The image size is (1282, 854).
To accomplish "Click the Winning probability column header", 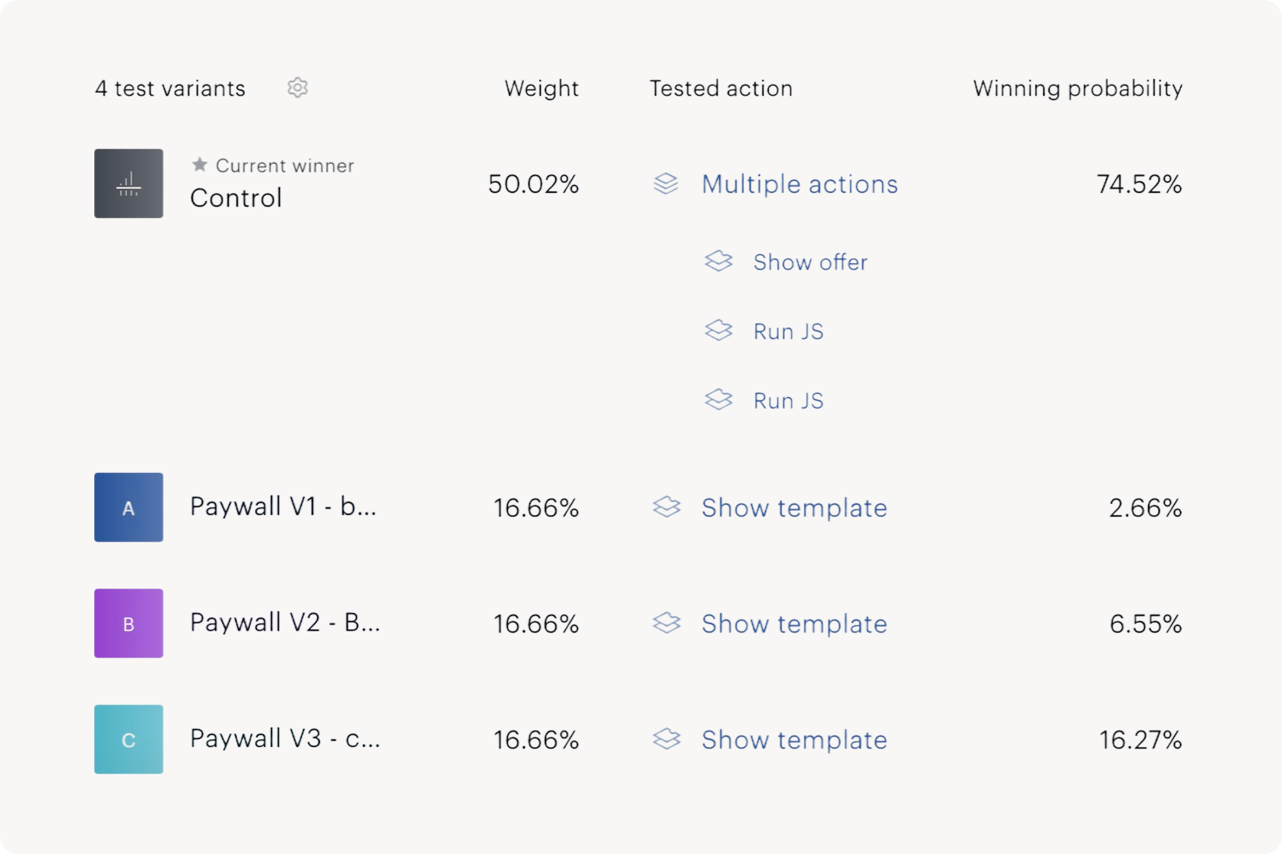I will 1077,88.
